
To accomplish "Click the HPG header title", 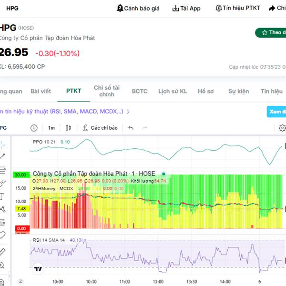I will (x=12, y=8).
